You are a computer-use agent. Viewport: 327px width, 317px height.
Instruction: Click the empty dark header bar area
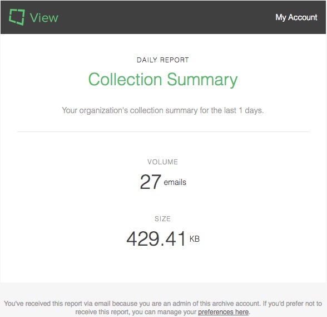(167, 17)
